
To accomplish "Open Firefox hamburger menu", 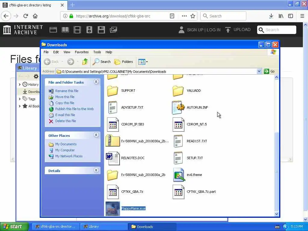I will click(x=302, y=16).
